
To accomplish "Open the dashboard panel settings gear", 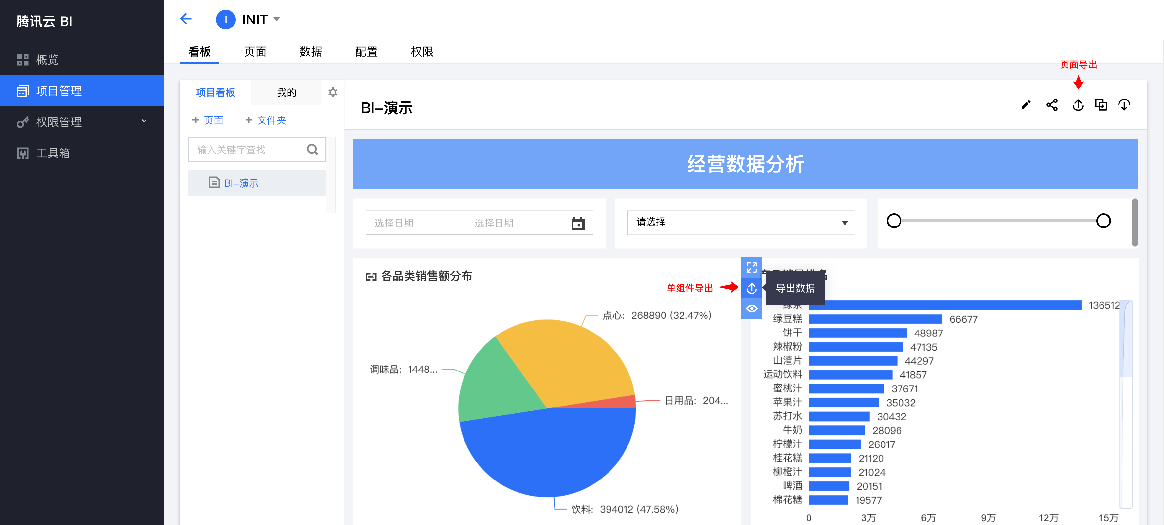I will coord(333,93).
